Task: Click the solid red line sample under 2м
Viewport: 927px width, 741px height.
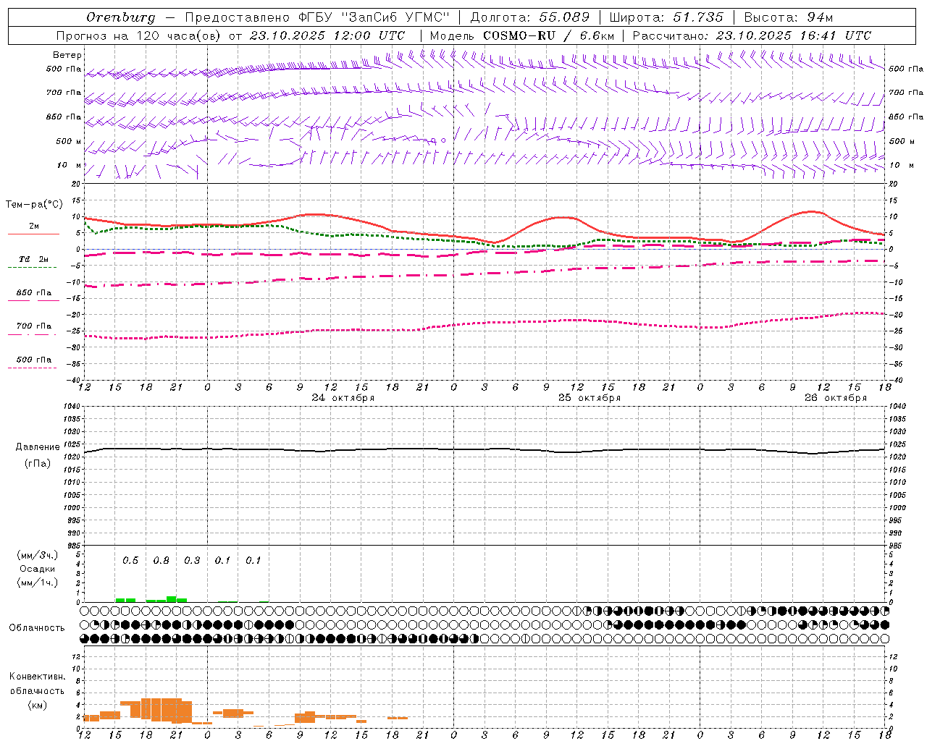Action: tap(33, 234)
